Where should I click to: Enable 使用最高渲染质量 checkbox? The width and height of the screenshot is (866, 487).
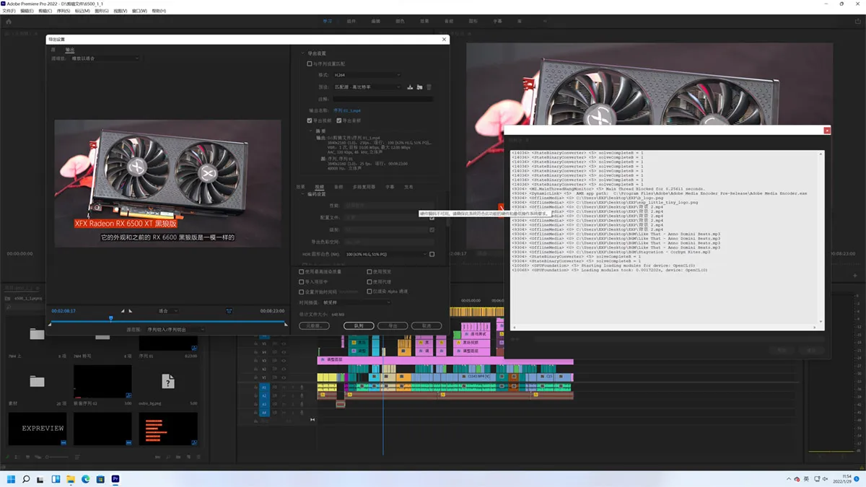302,272
